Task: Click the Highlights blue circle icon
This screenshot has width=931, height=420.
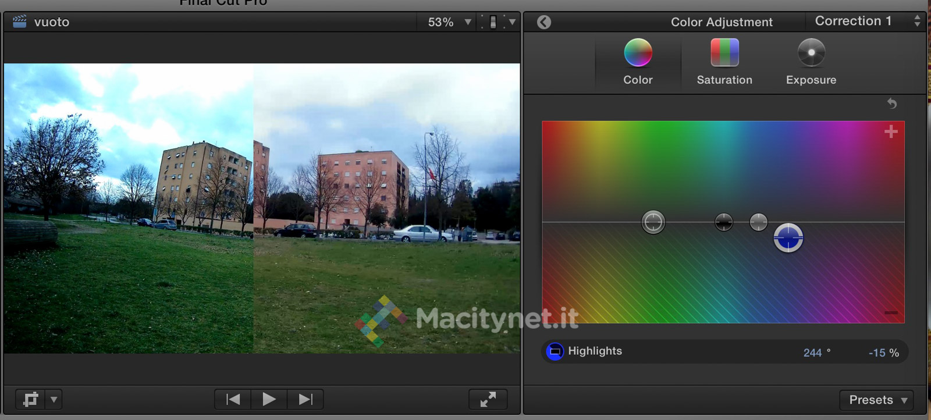Action: pos(555,351)
